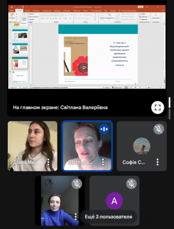Image resolution: width=174 pixels, height=229 pixels.
Task: Open options for Діана's video tile
Action: tap(48, 162)
